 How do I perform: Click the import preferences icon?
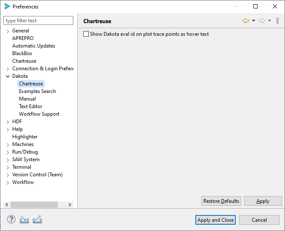click(24, 220)
